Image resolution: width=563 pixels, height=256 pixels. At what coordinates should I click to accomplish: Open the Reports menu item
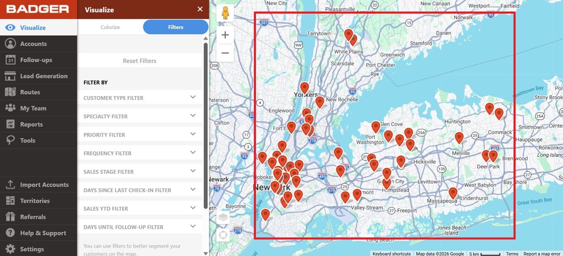pos(38,124)
